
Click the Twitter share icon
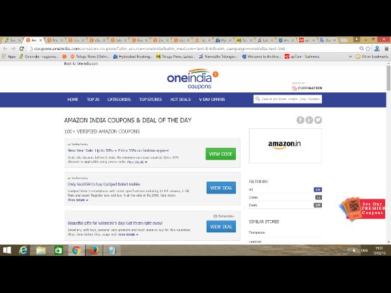[x=318, y=120]
